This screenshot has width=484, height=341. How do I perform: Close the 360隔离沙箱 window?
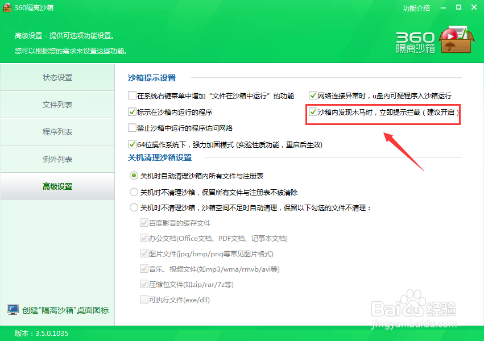[474, 7]
